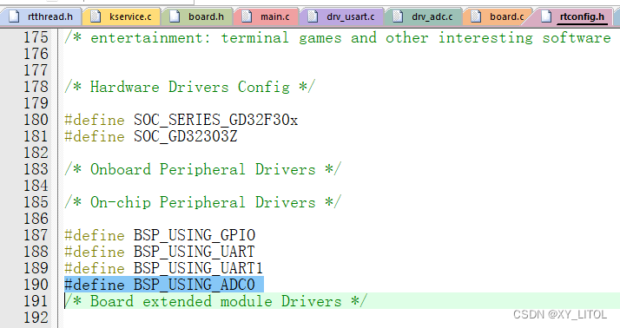Click the Onboard Peripheral Drivers comment

coord(203,169)
